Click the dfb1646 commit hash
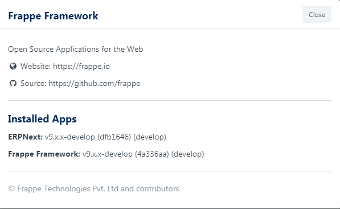The width and height of the screenshot is (340, 209). [x=114, y=137]
